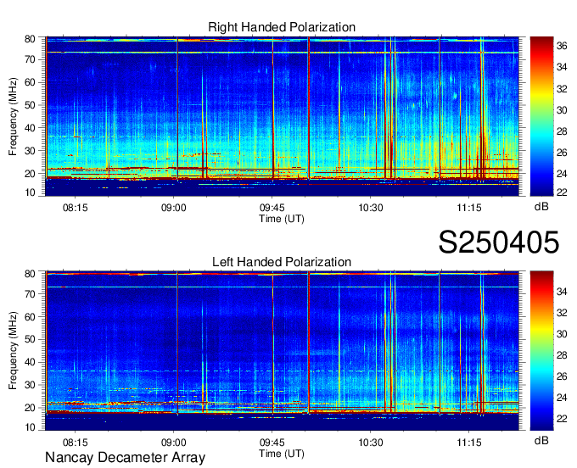Click the 08:15 tick label under upper plot
Screen dimensions: 577x468
(75, 208)
